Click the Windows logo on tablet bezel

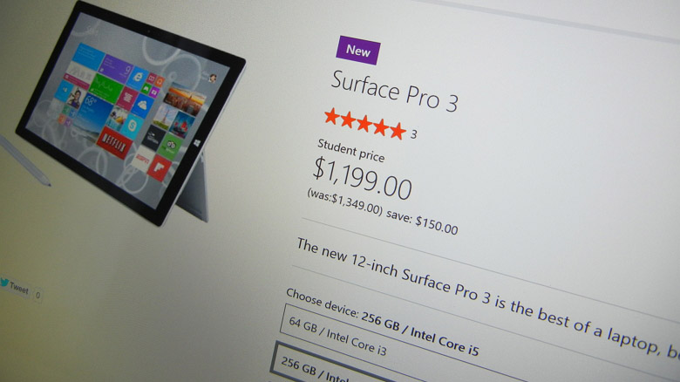[x=197, y=143]
